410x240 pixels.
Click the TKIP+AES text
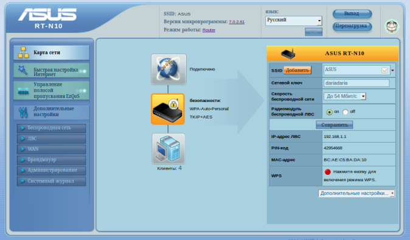(201, 117)
